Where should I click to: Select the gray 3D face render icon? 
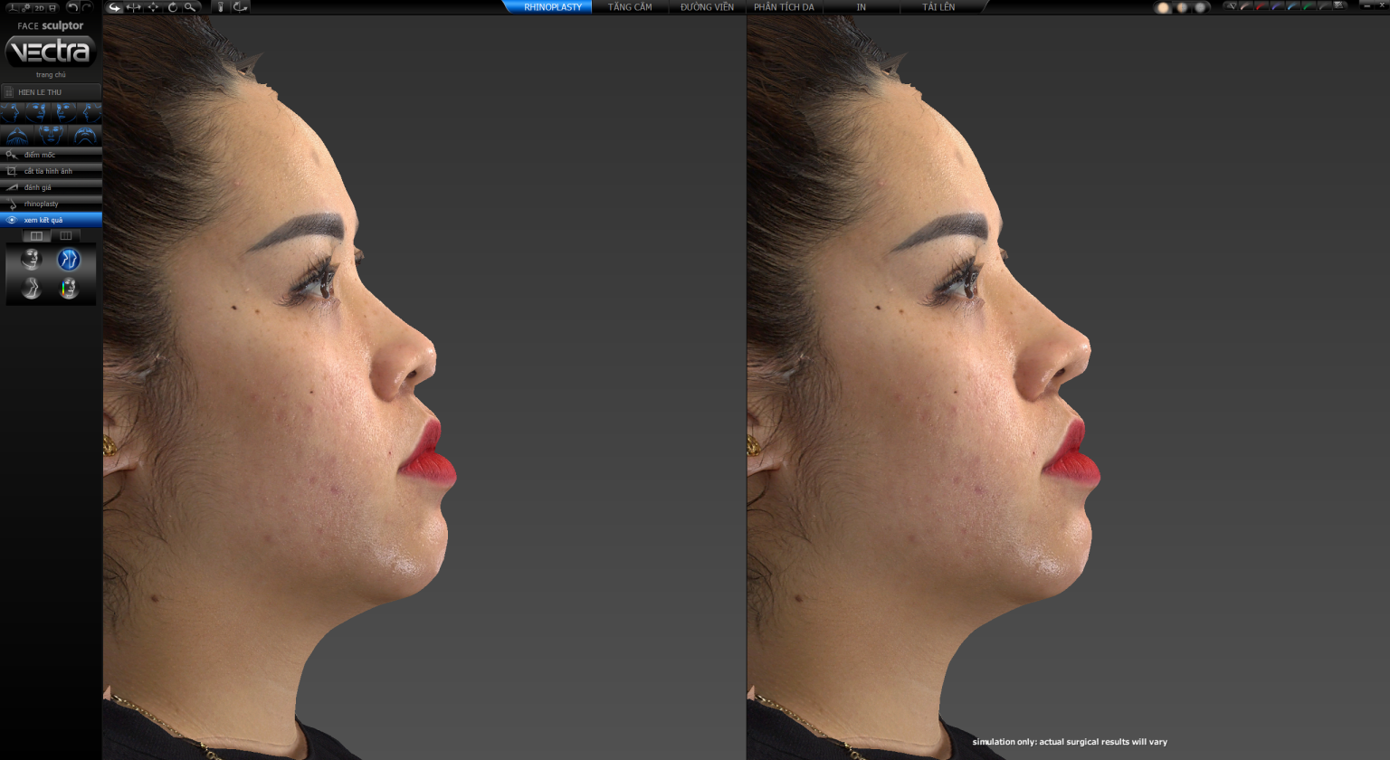pos(32,261)
